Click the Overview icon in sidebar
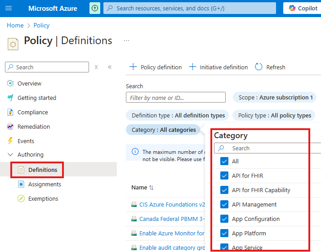This screenshot has width=321, height=252. click(10, 83)
